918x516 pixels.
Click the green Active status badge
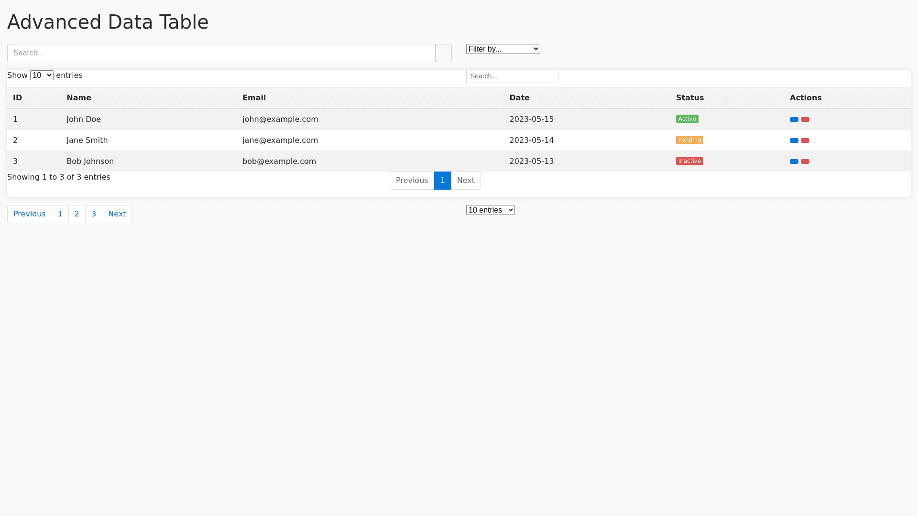tap(687, 119)
